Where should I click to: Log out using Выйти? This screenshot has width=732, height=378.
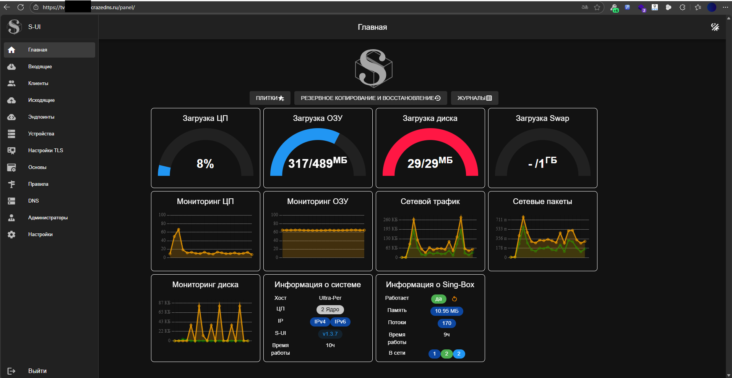[x=37, y=371]
